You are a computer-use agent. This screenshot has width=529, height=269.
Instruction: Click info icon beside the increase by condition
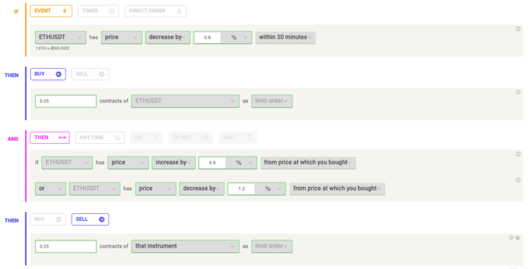518,154
